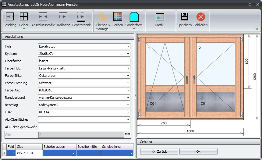Click the Felder grid icon
The height and width of the screenshot is (160, 262).
coord(24,16)
